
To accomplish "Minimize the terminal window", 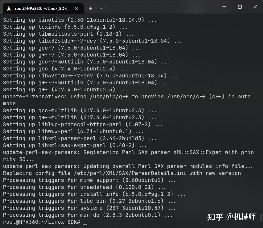I will (x=224, y=7).
